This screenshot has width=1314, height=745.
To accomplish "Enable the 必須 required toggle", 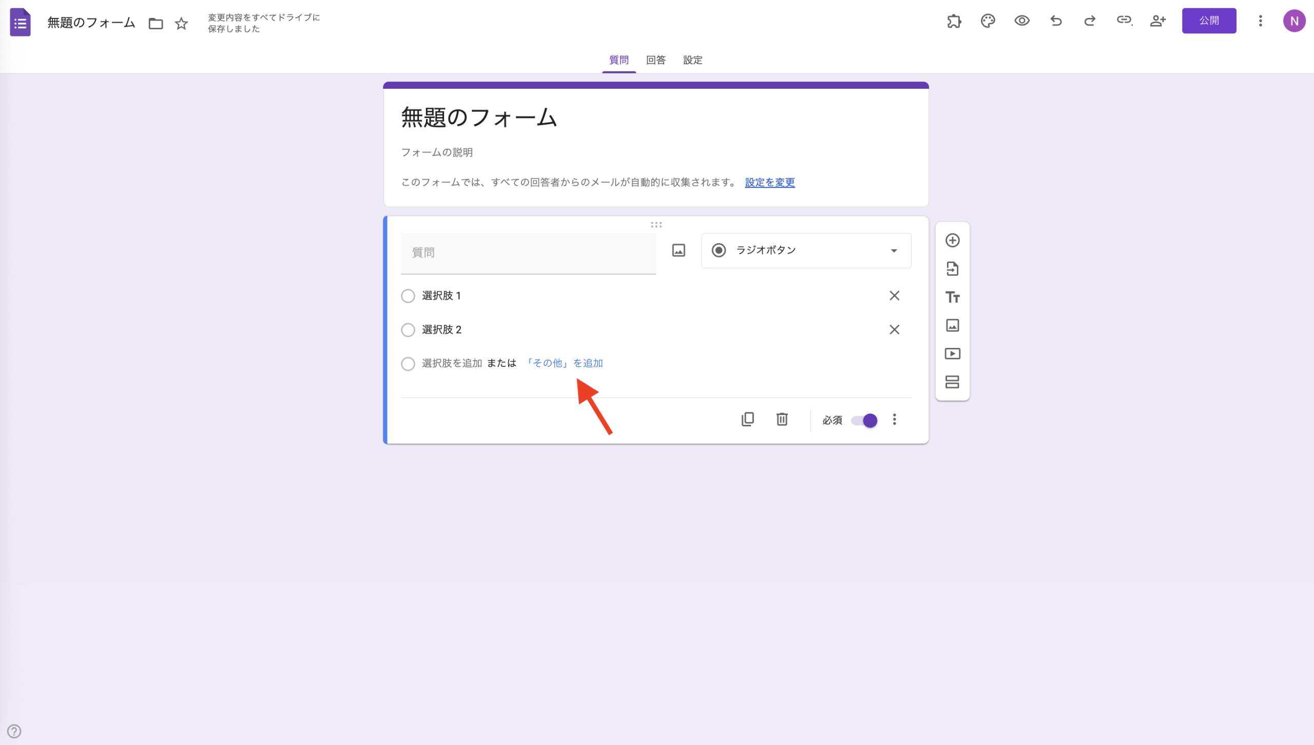I will [x=863, y=420].
